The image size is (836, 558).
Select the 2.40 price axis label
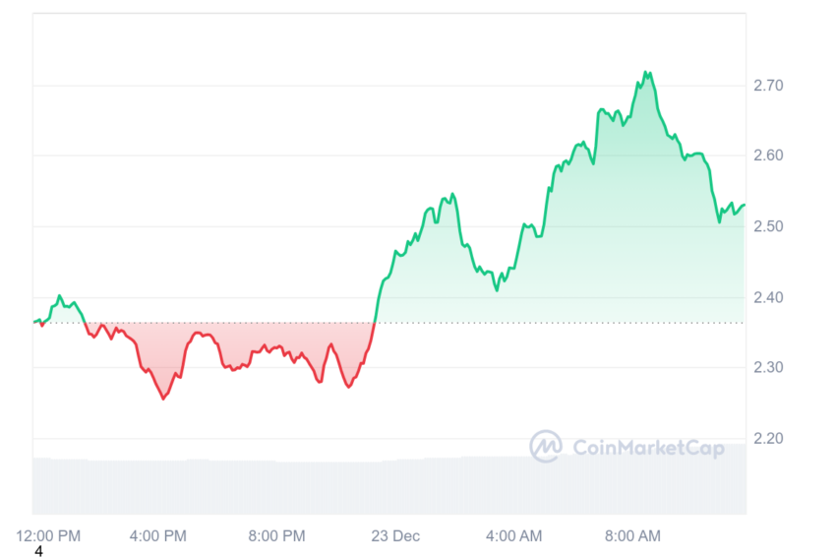768,297
